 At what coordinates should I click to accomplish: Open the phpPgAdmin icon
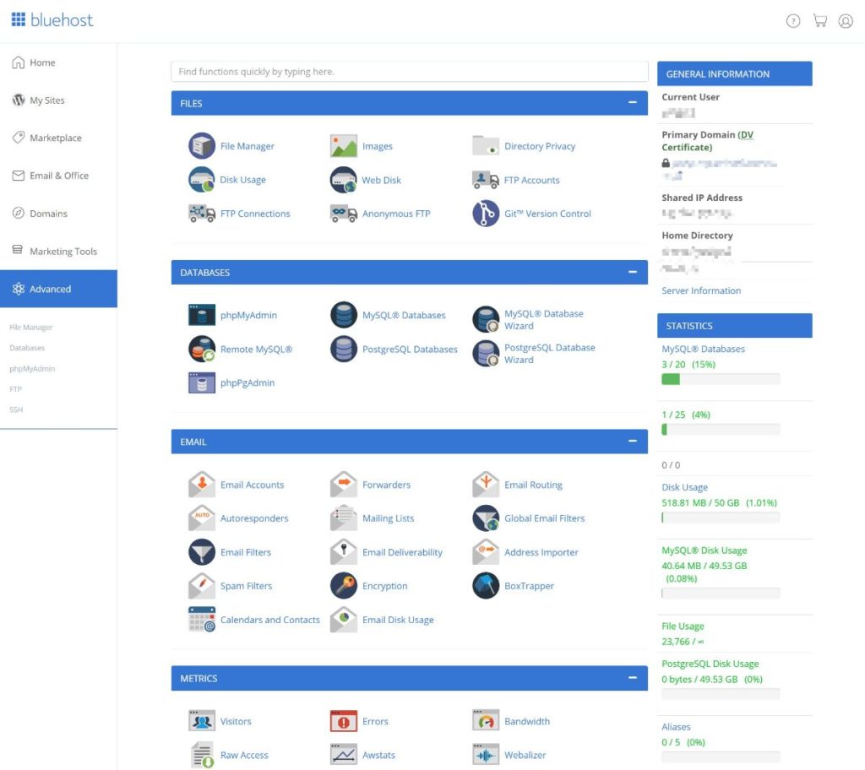pos(202,382)
